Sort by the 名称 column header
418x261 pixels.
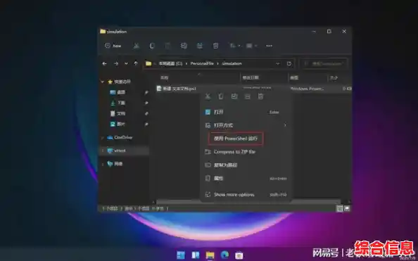pos(164,77)
